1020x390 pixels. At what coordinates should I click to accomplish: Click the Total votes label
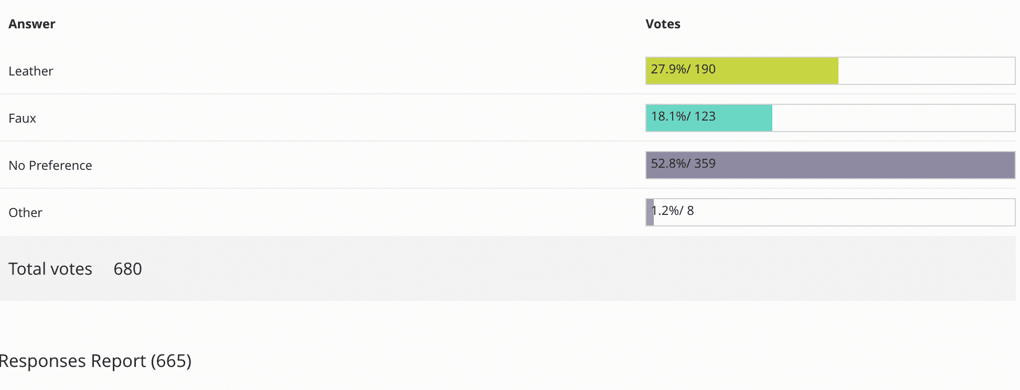[50, 269]
